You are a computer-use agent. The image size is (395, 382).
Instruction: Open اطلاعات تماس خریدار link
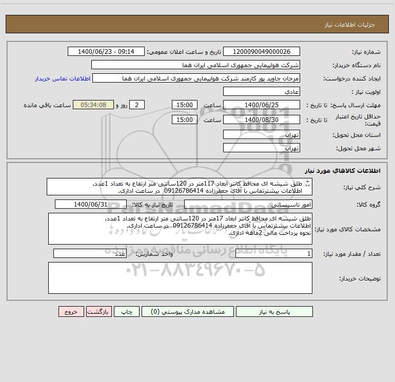click(63, 78)
